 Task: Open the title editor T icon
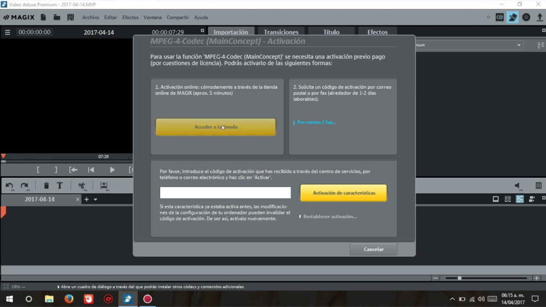[60, 186]
